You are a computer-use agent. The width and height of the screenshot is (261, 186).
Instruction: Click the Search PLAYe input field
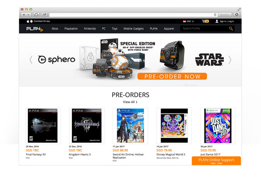[205, 29]
